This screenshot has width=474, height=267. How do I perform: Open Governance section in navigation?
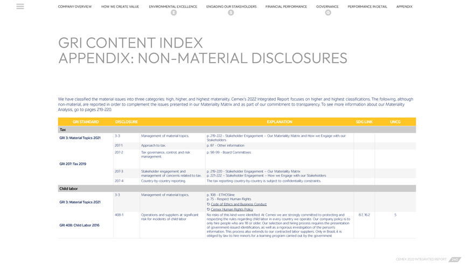[327, 6]
